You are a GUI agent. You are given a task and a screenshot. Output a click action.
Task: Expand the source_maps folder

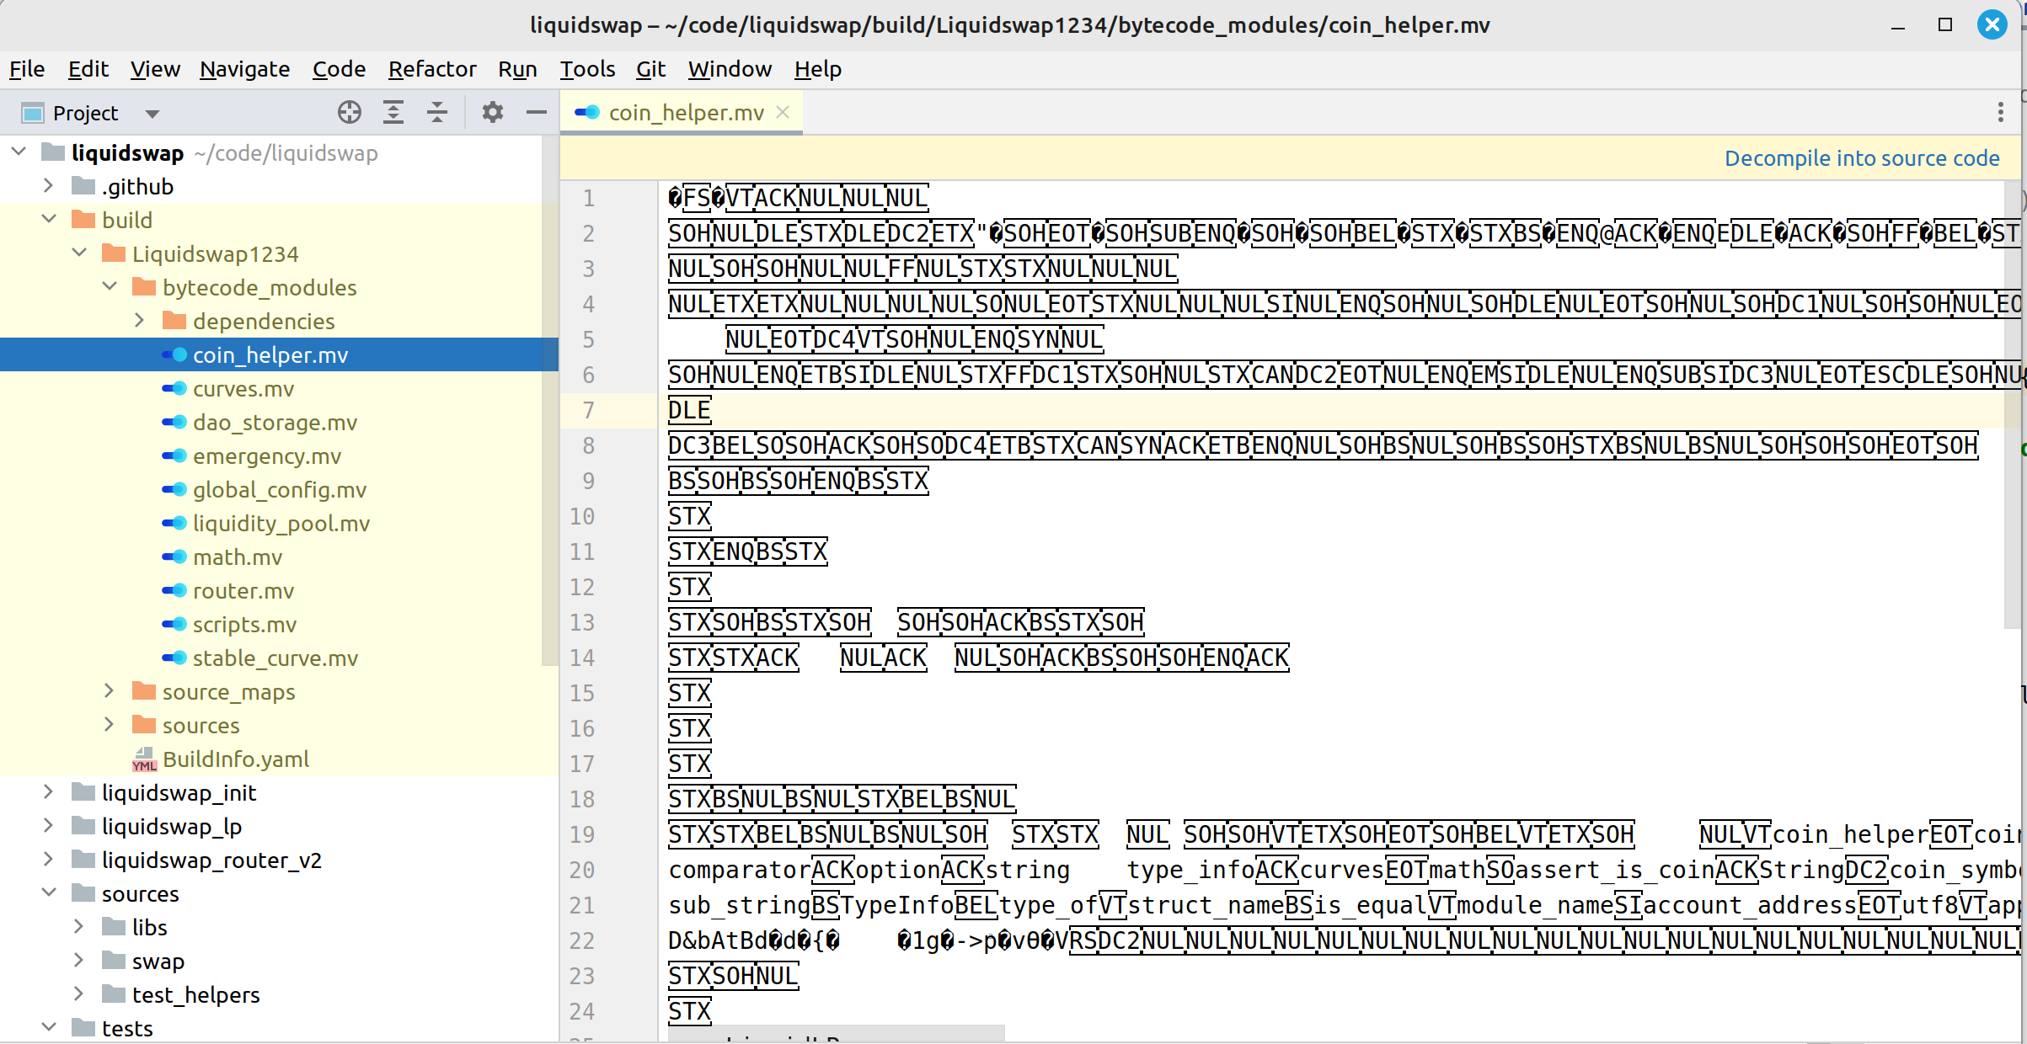(x=110, y=691)
